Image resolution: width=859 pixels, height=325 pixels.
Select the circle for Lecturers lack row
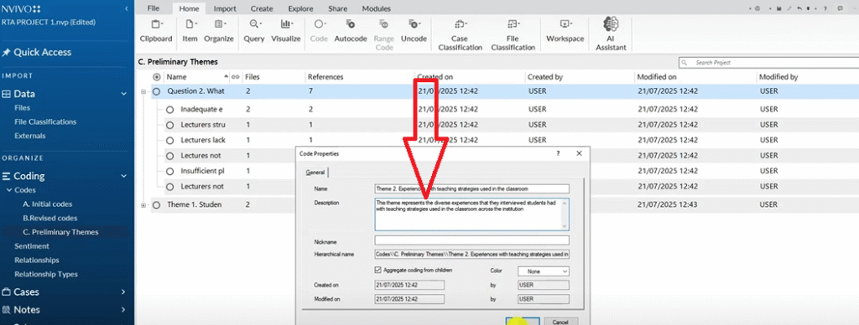[169, 140]
